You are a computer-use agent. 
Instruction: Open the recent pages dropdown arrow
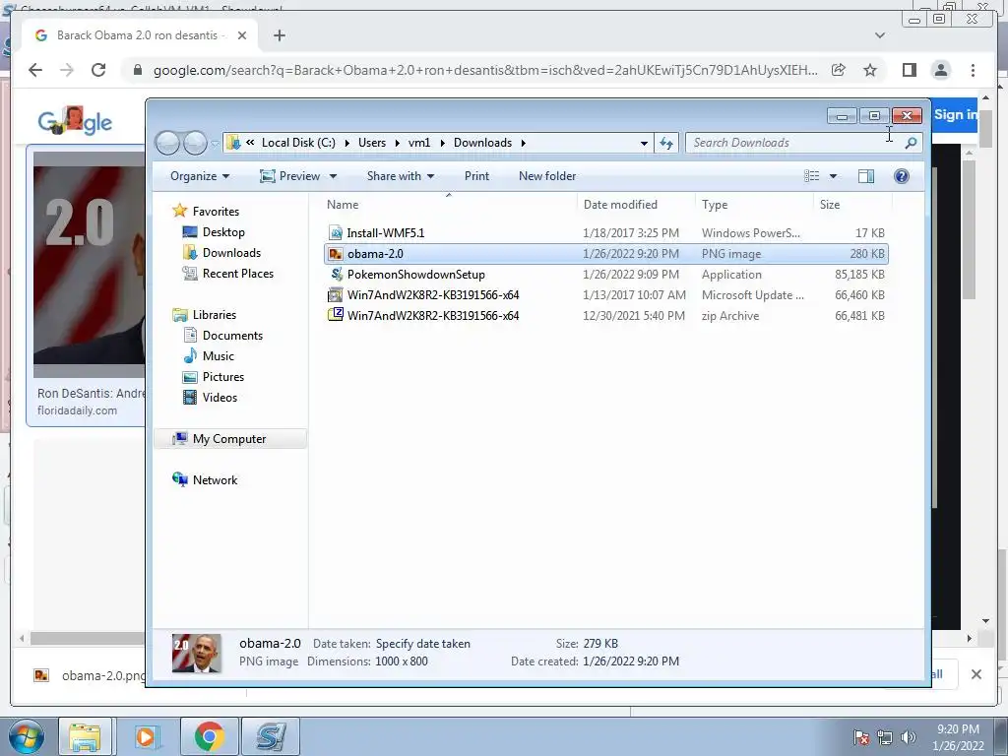(215, 144)
